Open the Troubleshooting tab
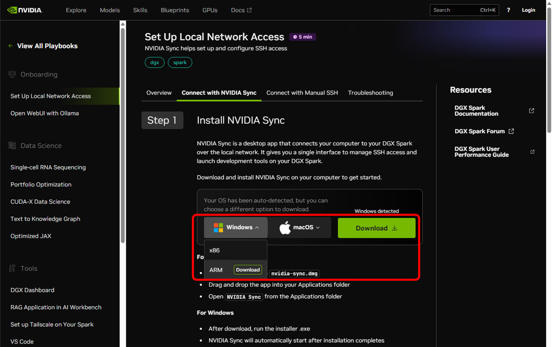 point(370,93)
